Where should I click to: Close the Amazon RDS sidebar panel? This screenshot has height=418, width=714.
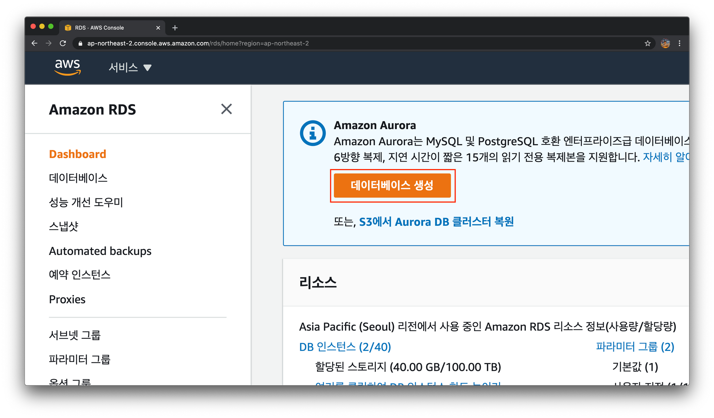pyautogui.click(x=226, y=109)
